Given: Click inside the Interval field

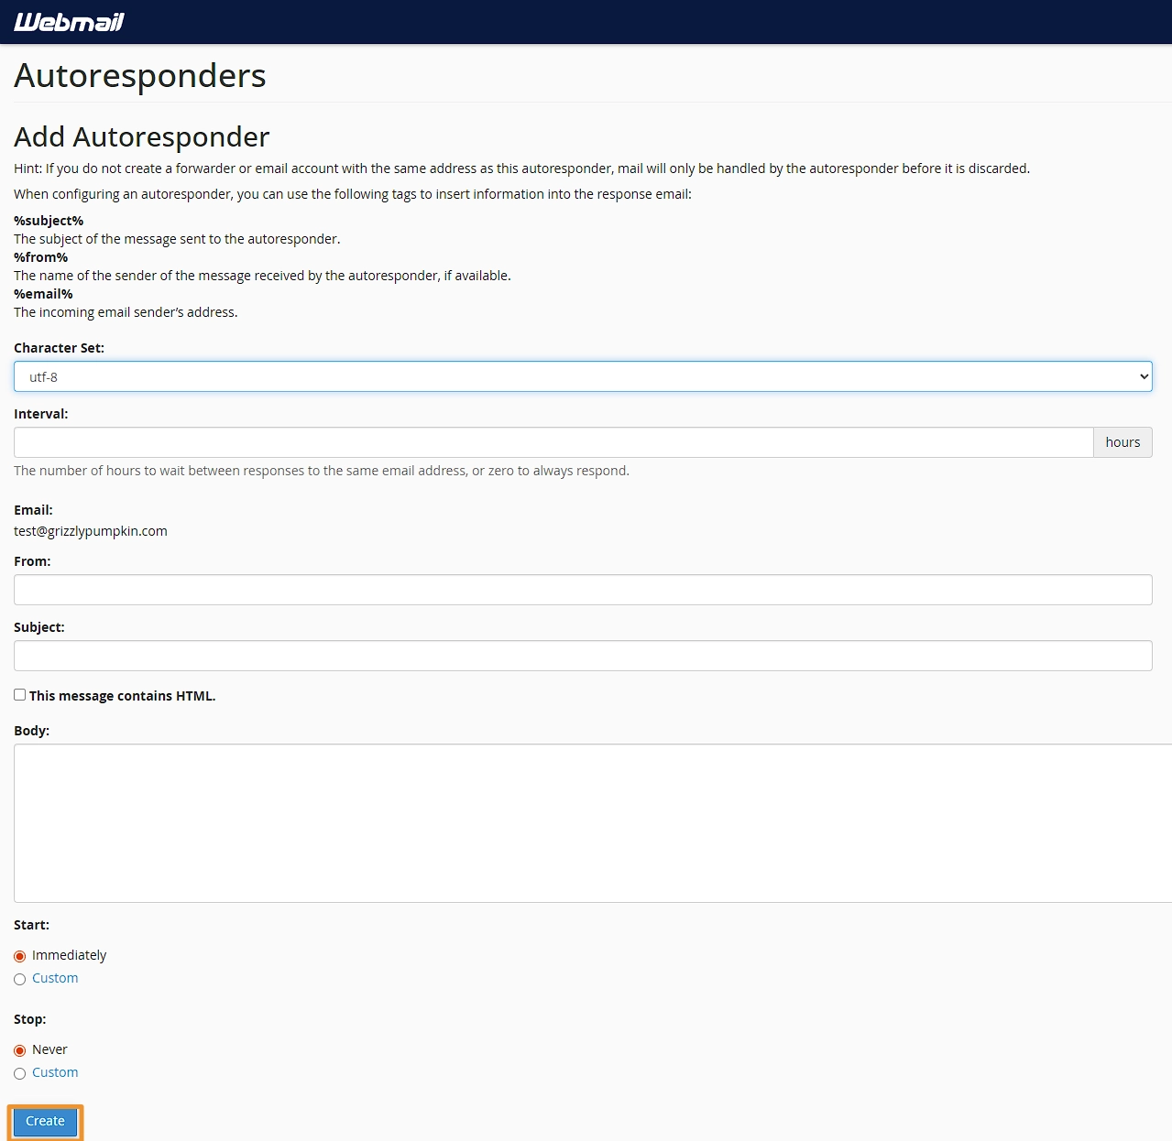Looking at the screenshot, I should [x=550, y=442].
